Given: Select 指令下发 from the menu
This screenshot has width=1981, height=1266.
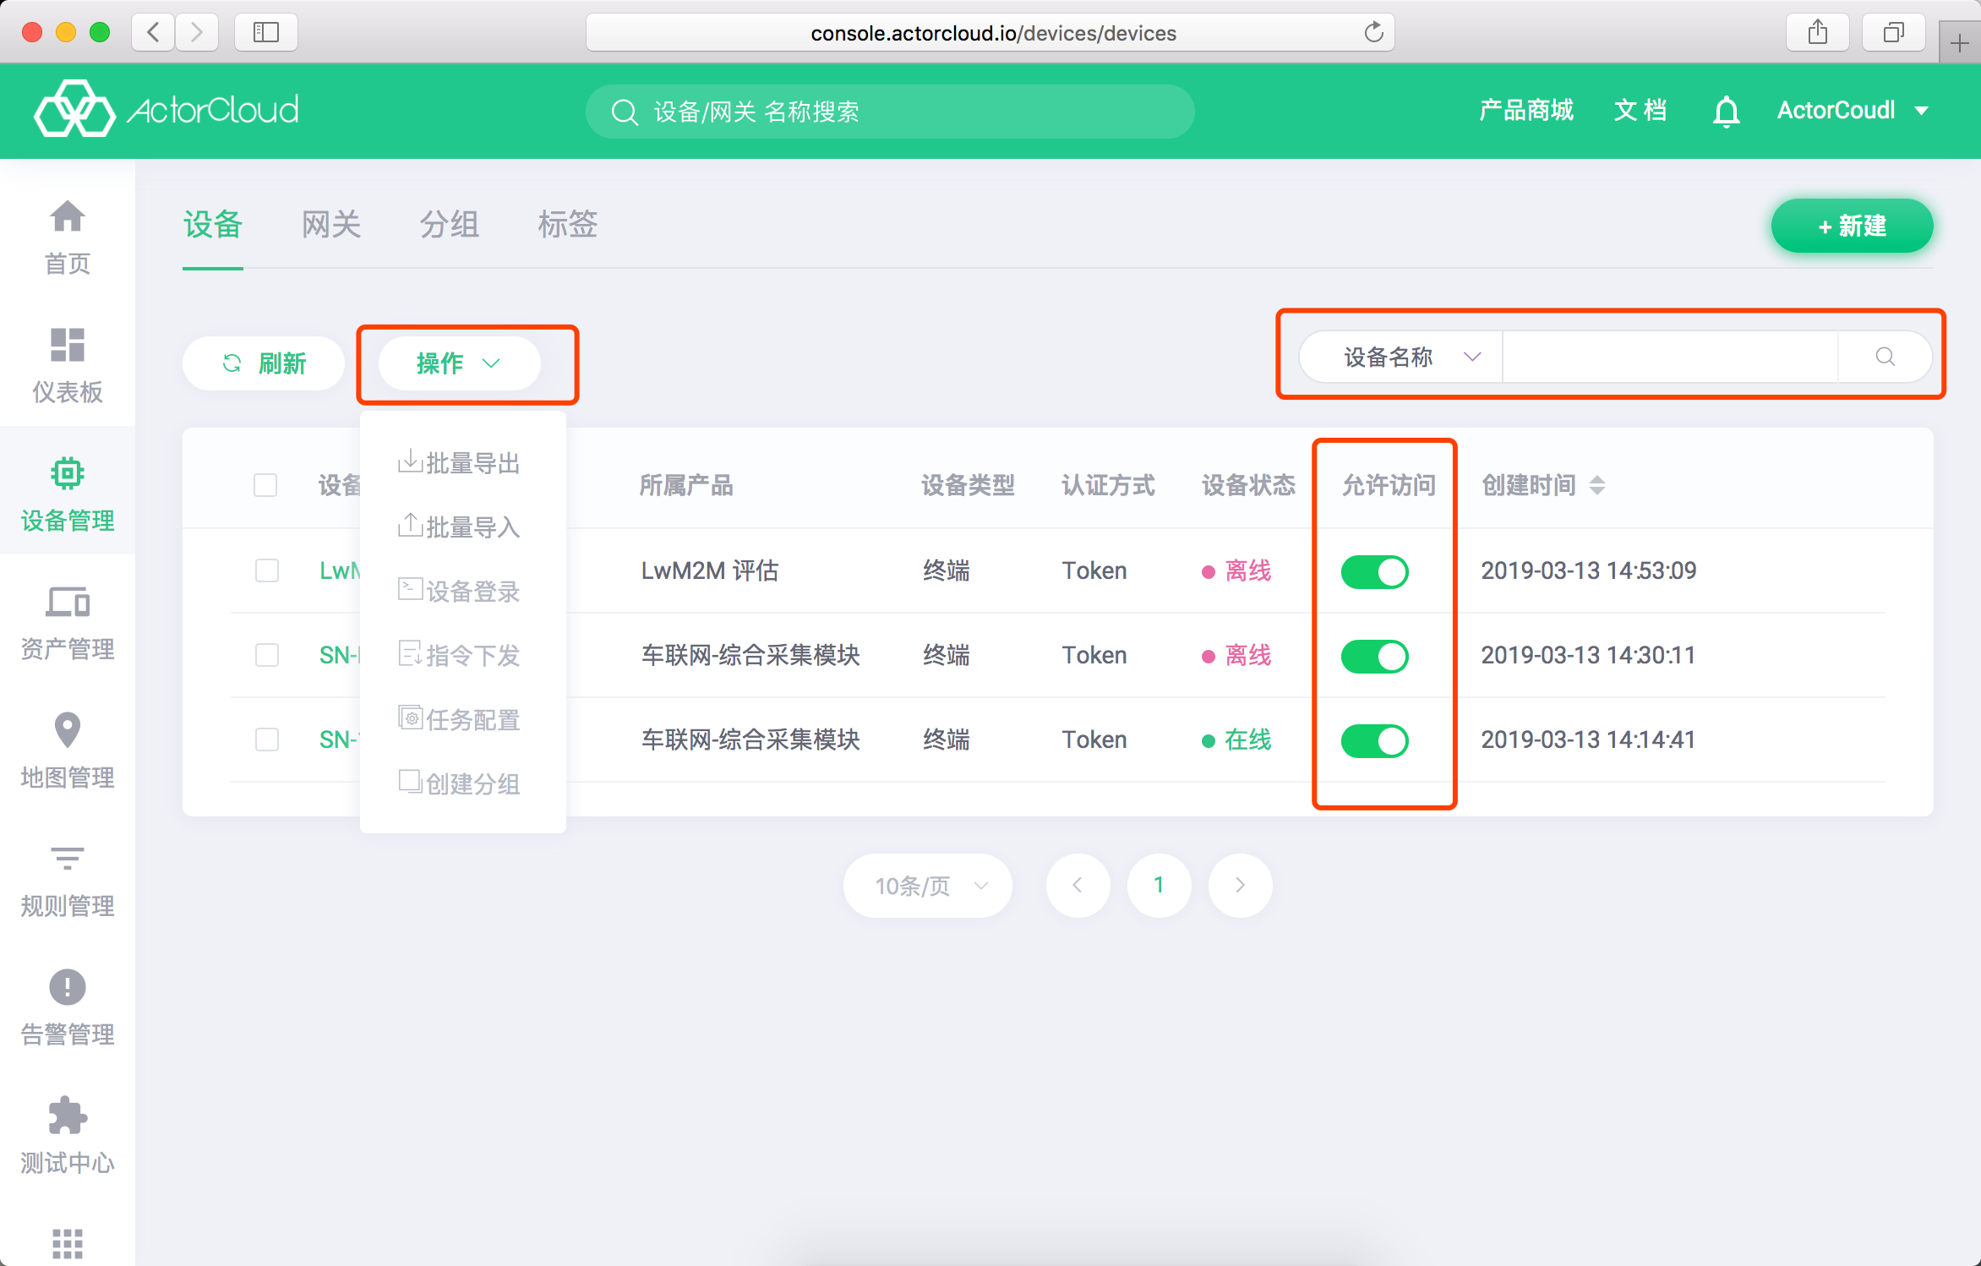Looking at the screenshot, I should click(459, 655).
